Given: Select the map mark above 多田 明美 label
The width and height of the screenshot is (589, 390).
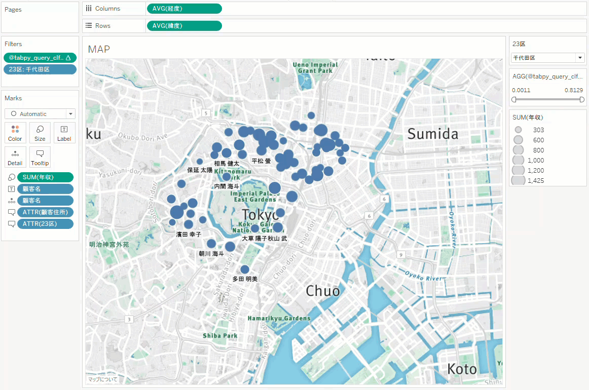Looking at the screenshot, I should [x=245, y=269].
